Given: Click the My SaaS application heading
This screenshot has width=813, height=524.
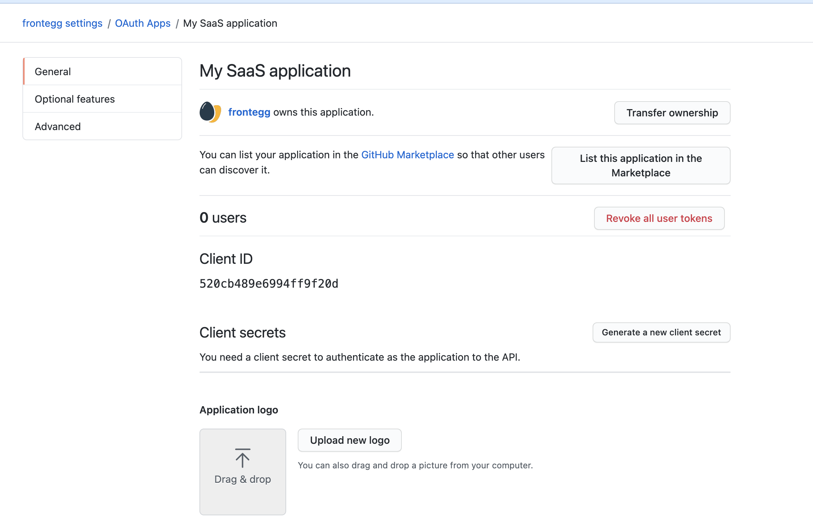Looking at the screenshot, I should point(275,71).
